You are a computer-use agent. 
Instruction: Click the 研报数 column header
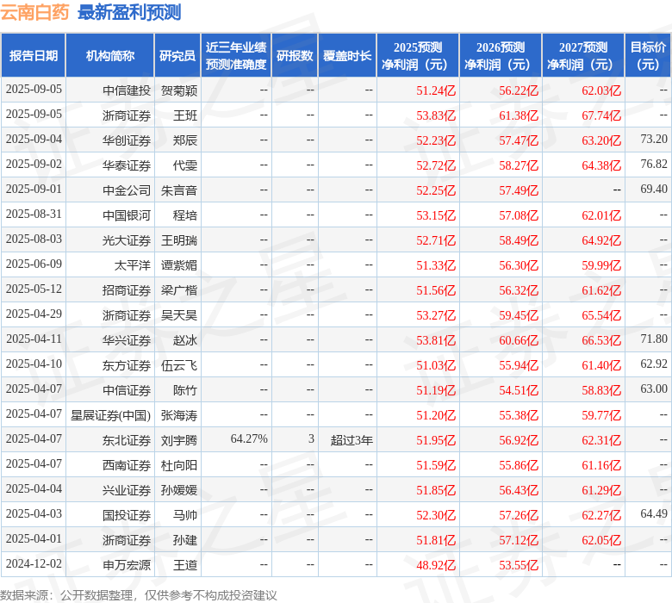coord(295,56)
